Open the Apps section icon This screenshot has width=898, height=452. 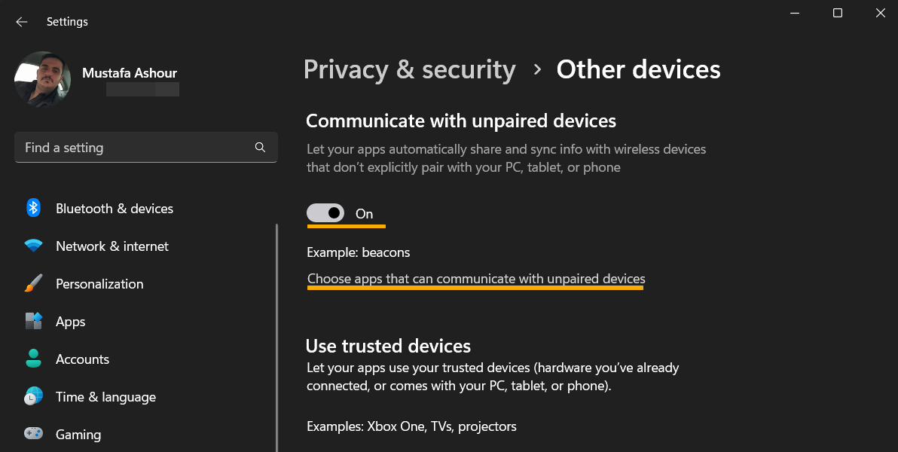click(33, 321)
